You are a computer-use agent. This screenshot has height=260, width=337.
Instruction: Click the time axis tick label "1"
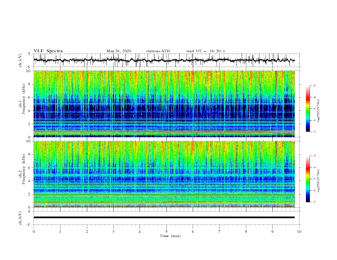tap(60, 232)
